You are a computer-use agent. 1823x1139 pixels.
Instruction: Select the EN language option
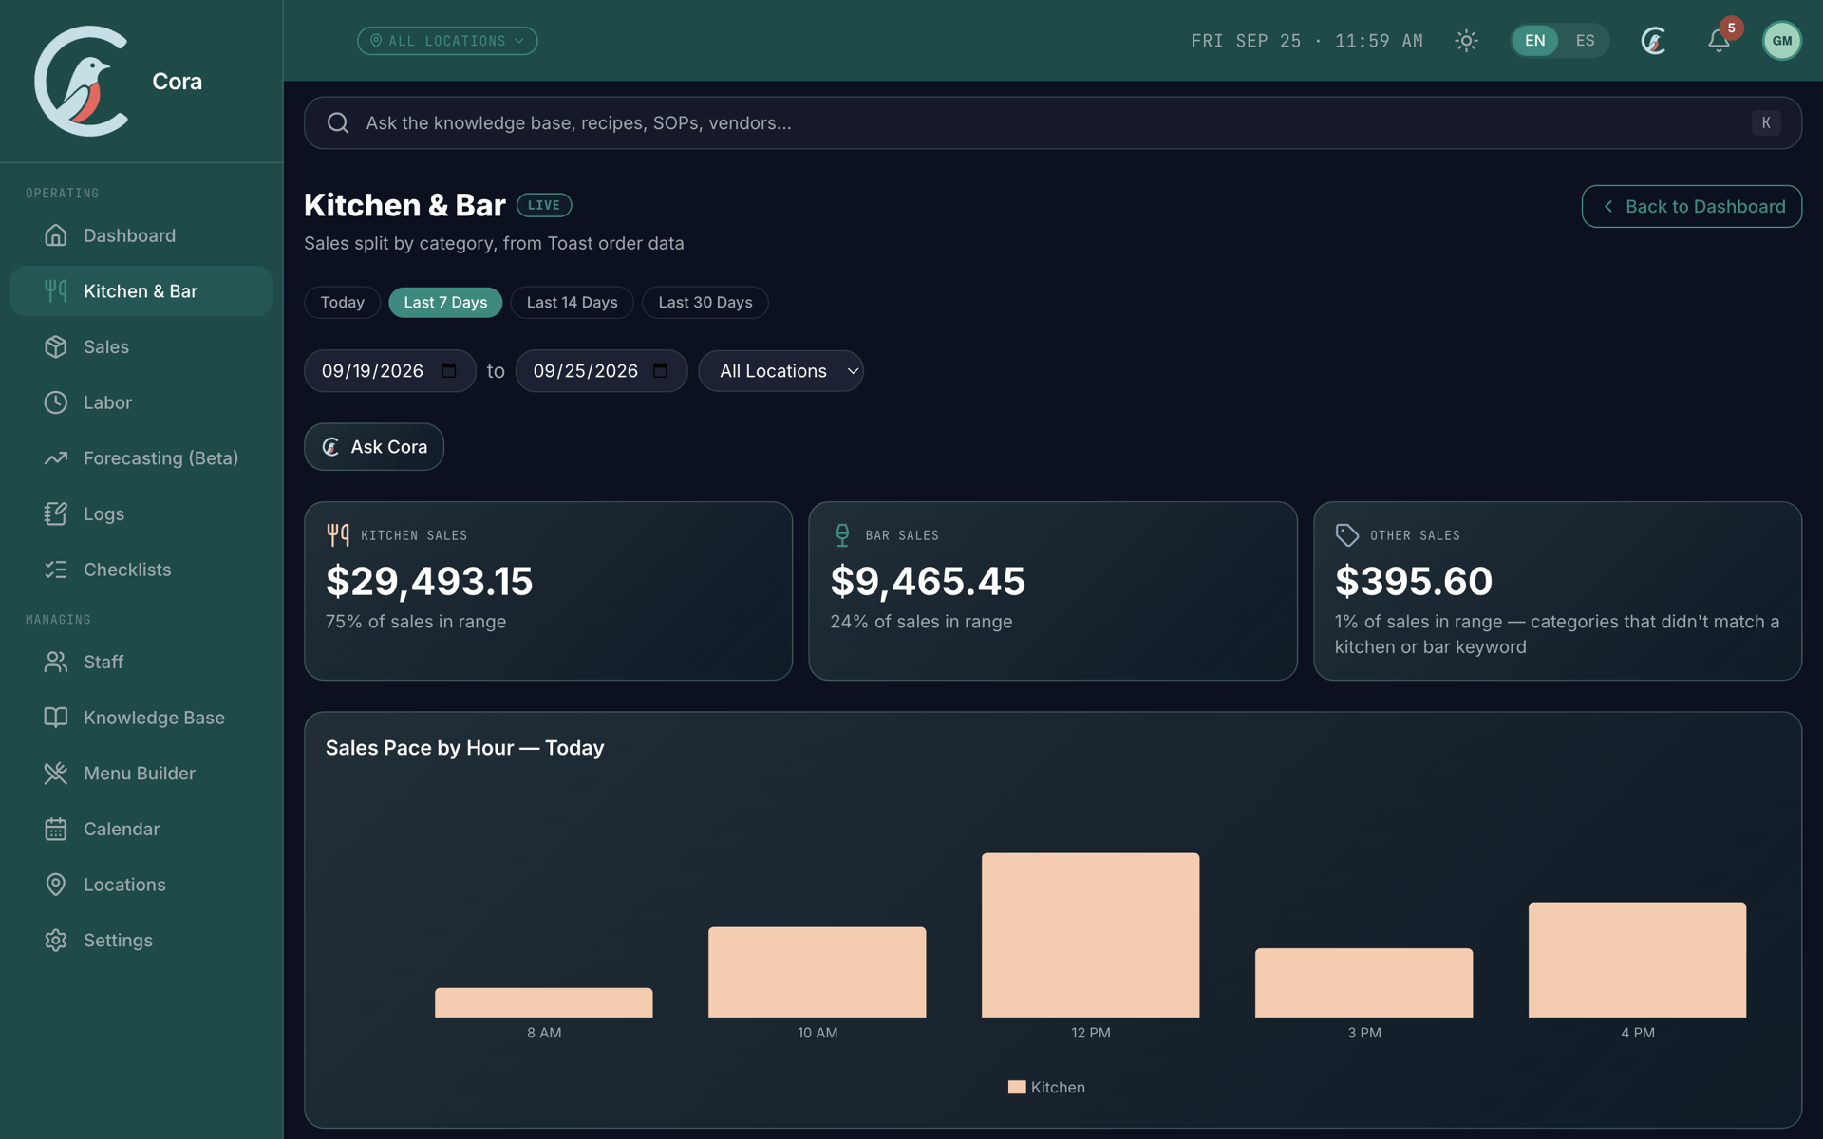tap(1534, 41)
